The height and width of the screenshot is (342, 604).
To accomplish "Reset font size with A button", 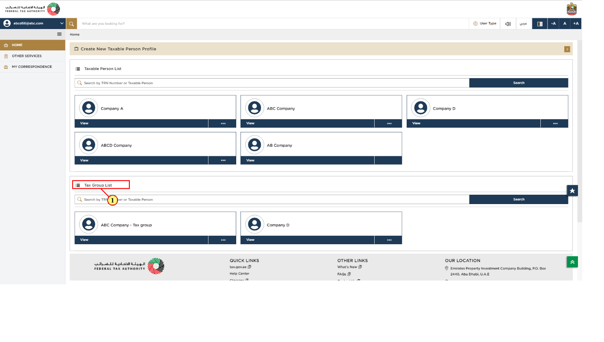I will pyautogui.click(x=565, y=23).
